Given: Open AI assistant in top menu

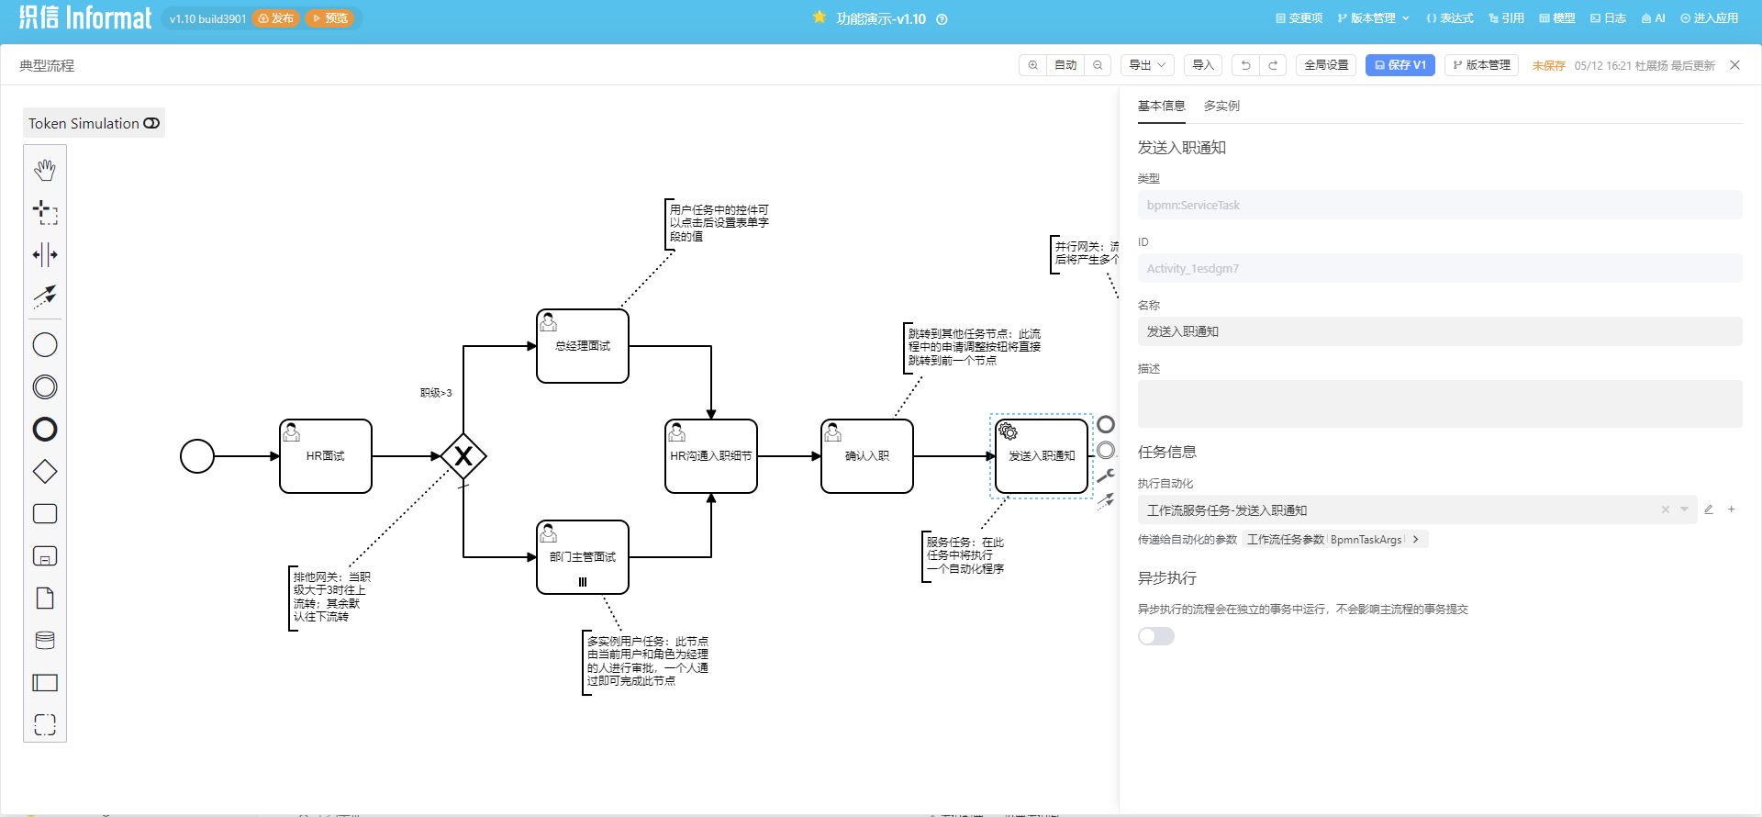Looking at the screenshot, I should click(x=1653, y=18).
